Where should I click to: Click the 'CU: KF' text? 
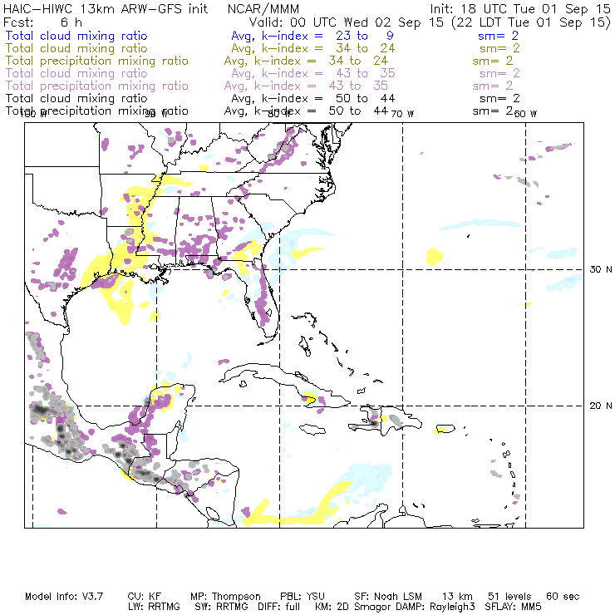click(x=145, y=597)
